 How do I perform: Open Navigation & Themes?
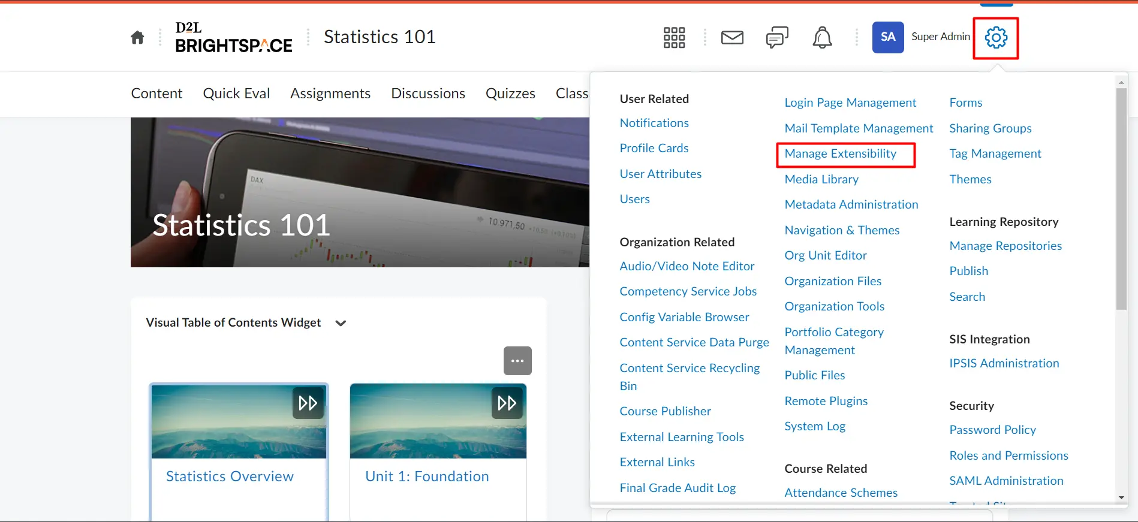coord(842,230)
